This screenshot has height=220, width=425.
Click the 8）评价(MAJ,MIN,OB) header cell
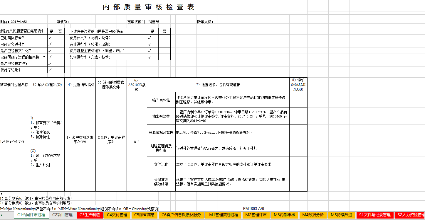298,85
